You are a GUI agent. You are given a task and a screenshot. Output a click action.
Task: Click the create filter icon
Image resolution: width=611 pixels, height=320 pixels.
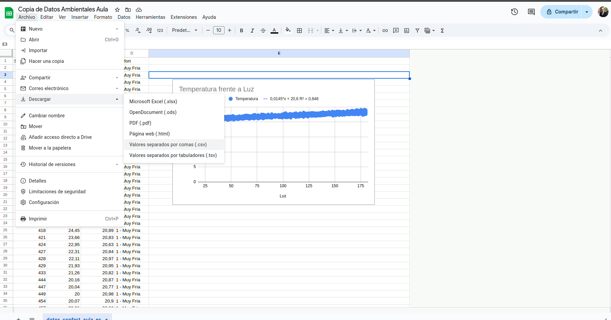pos(417,31)
